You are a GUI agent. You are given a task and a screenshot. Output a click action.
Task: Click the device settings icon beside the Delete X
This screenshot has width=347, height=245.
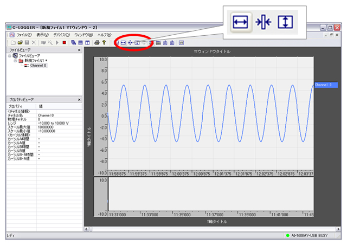coord(43,42)
